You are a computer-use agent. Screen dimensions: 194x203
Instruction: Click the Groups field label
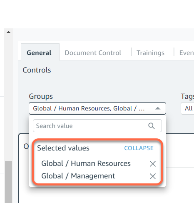tap(41, 96)
